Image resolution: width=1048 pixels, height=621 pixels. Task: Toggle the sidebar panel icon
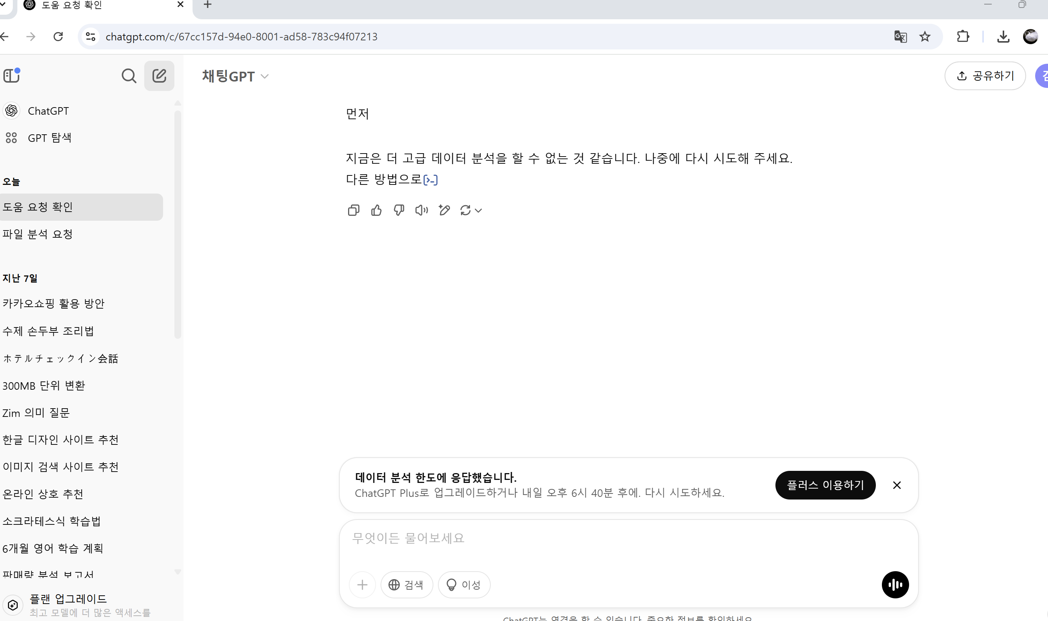click(x=11, y=76)
